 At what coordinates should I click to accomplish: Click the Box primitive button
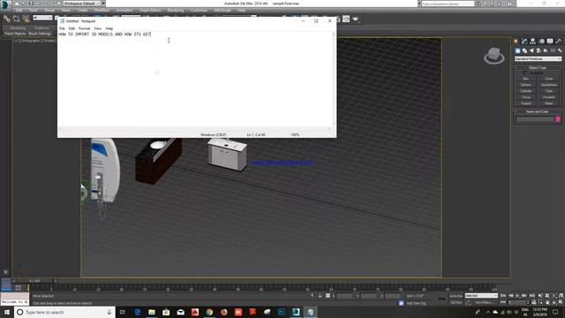(526, 79)
